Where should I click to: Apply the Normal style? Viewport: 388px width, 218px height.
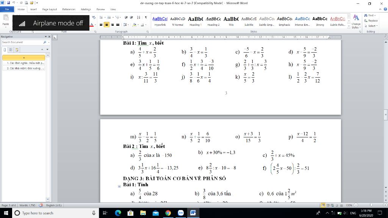[178, 21]
